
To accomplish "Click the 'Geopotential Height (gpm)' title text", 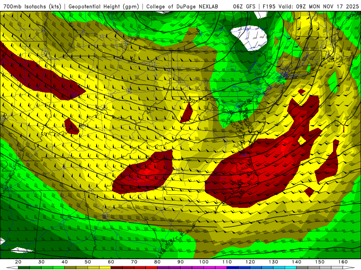I will pyautogui.click(x=104, y=7).
